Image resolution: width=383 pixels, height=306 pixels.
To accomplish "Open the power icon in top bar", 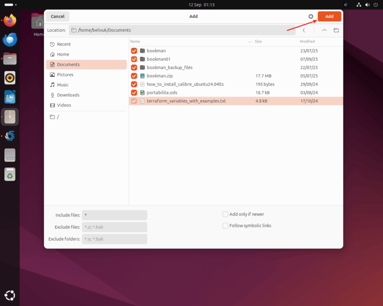I will pyautogui.click(x=376, y=4).
